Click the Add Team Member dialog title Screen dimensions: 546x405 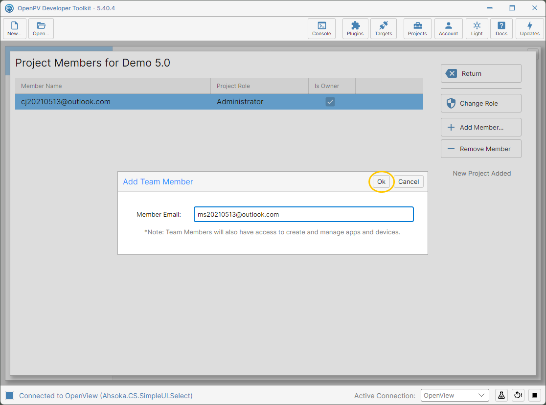[158, 182]
